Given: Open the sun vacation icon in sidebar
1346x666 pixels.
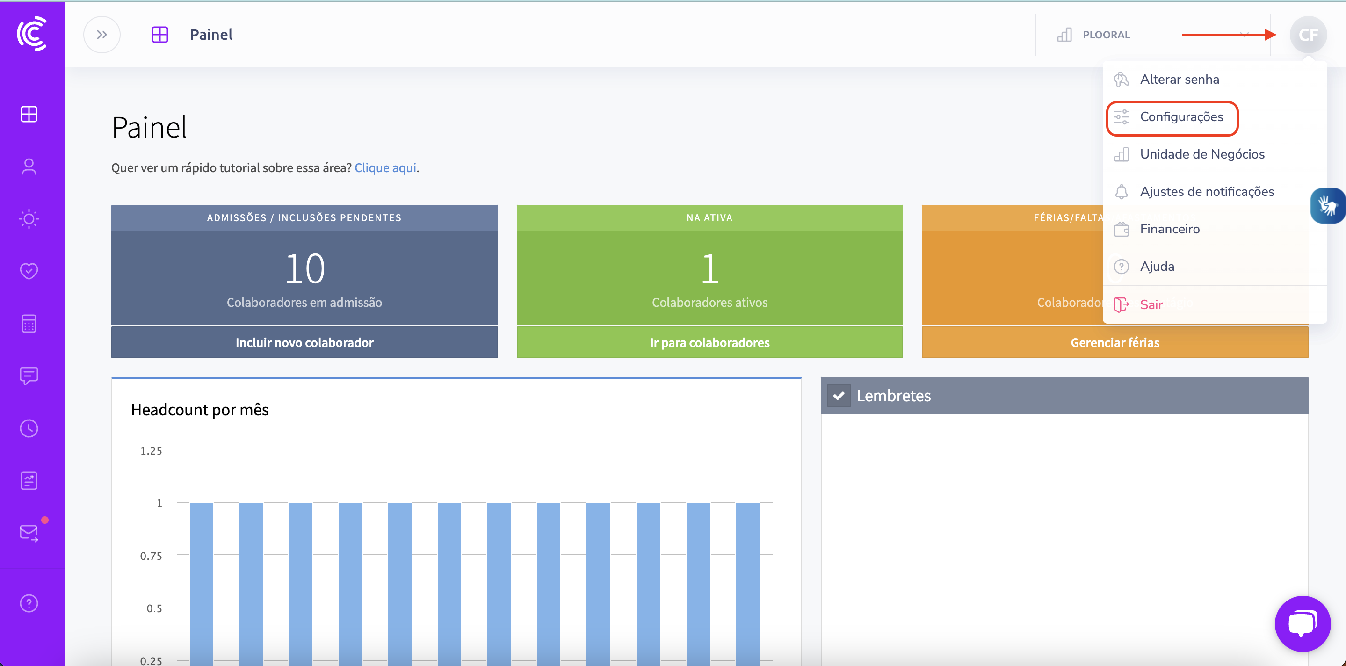Looking at the screenshot, I should click(x=29, y=219).
